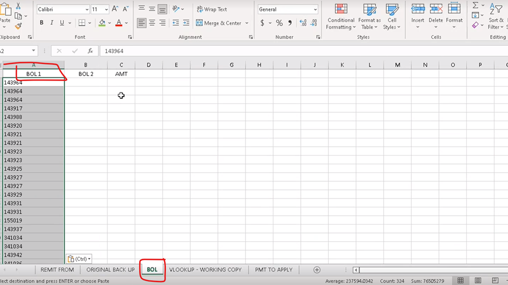
Task: Click AutoSum sigma icon
Action: click(x=475, y=5)
